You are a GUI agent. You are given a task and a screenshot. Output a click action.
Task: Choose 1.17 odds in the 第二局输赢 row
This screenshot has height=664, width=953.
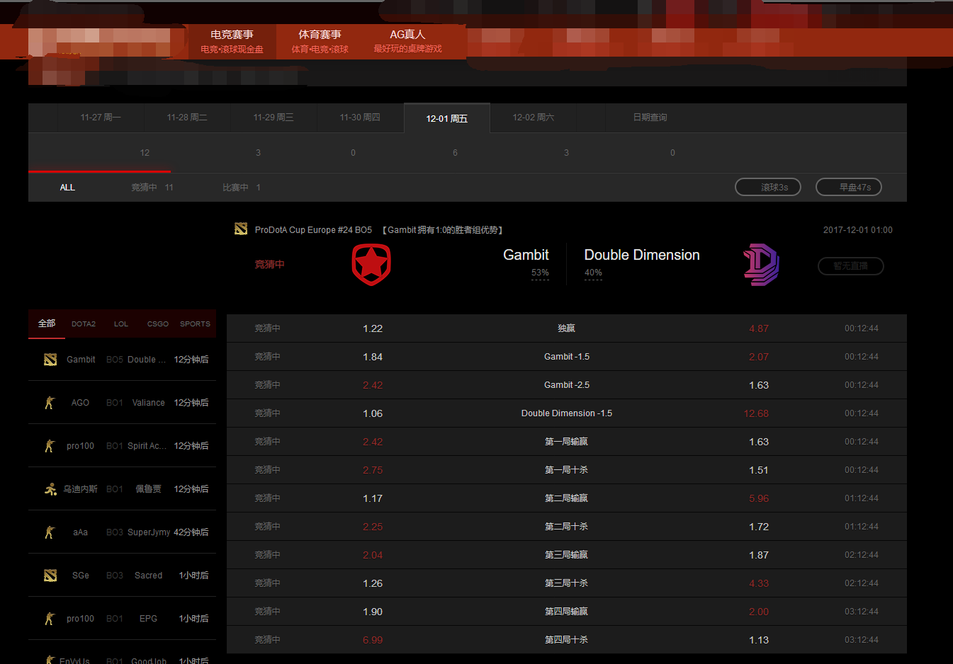pos(373,498)
